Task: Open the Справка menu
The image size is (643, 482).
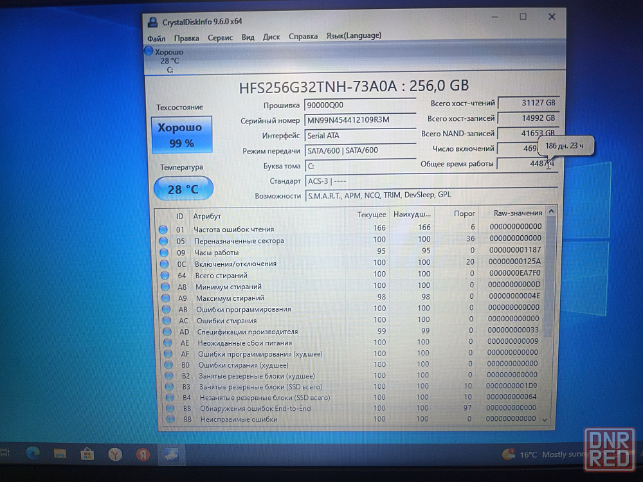Action: [303, 37]
